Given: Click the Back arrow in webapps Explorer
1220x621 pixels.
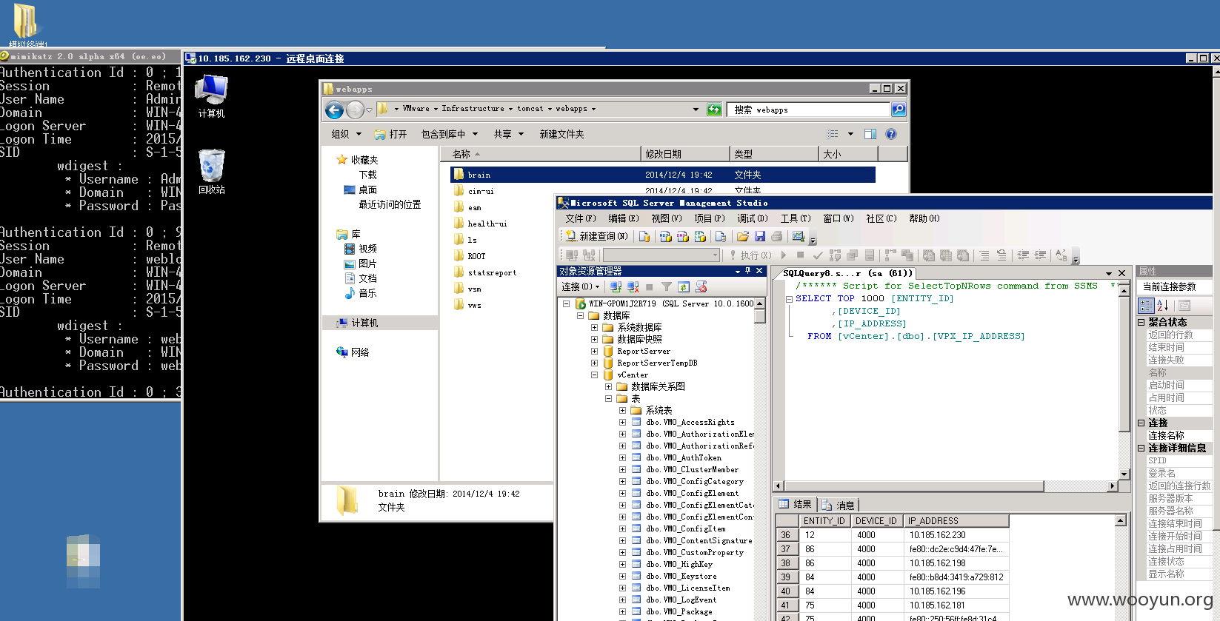Looking at the screenshot, I should (335, 110).
